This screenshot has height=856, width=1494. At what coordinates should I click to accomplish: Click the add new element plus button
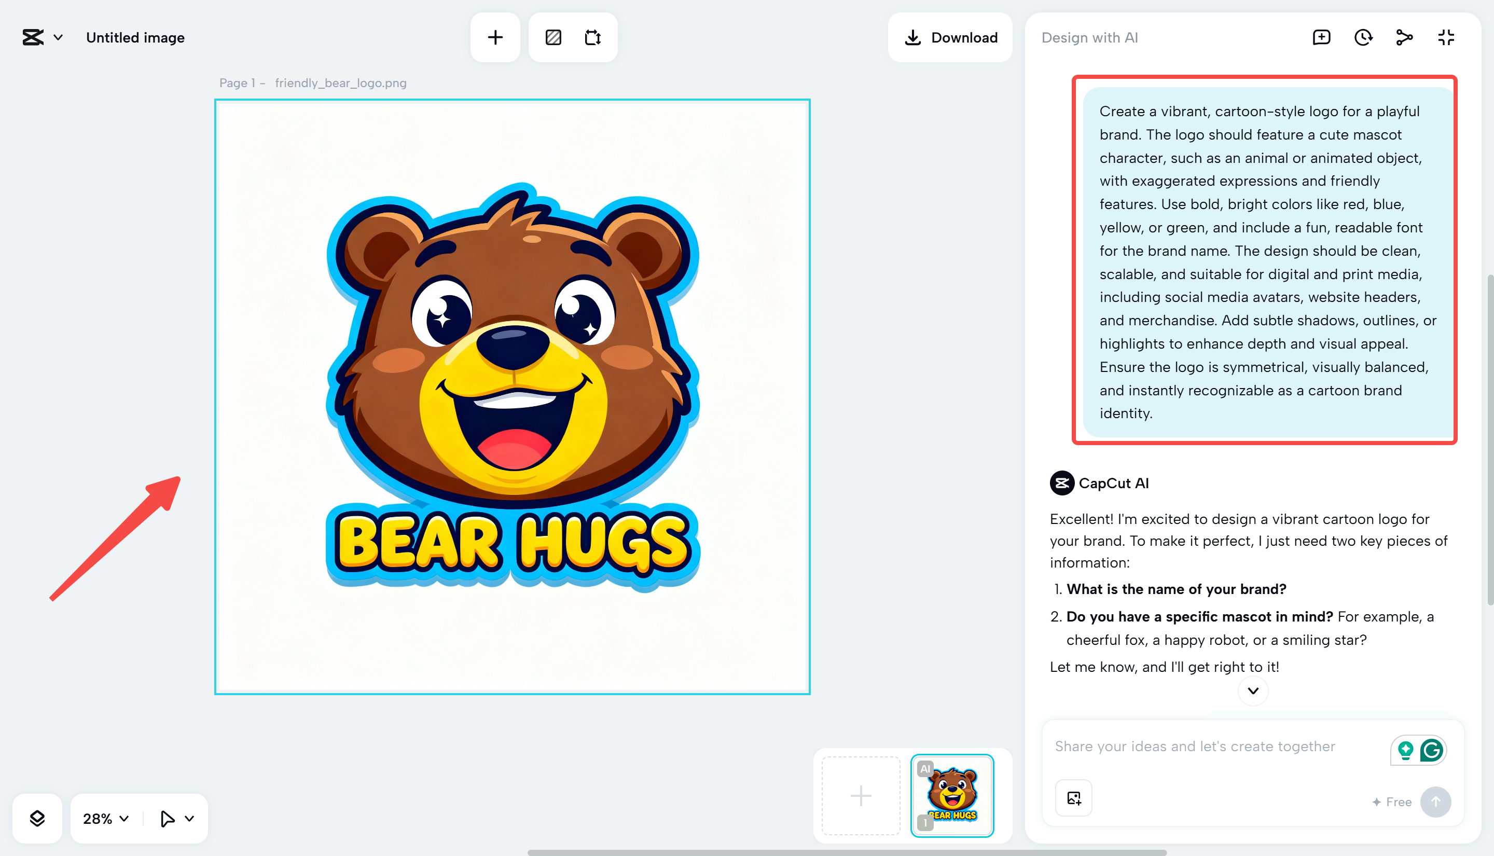pyautogui.click(x=495, y=38)
